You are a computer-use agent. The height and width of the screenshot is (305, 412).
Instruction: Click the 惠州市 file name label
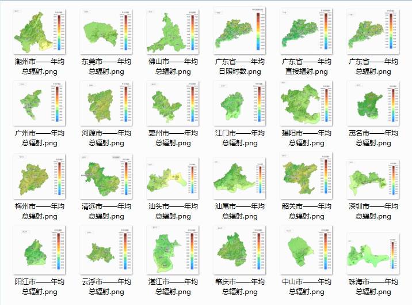(x=173, y=138)
